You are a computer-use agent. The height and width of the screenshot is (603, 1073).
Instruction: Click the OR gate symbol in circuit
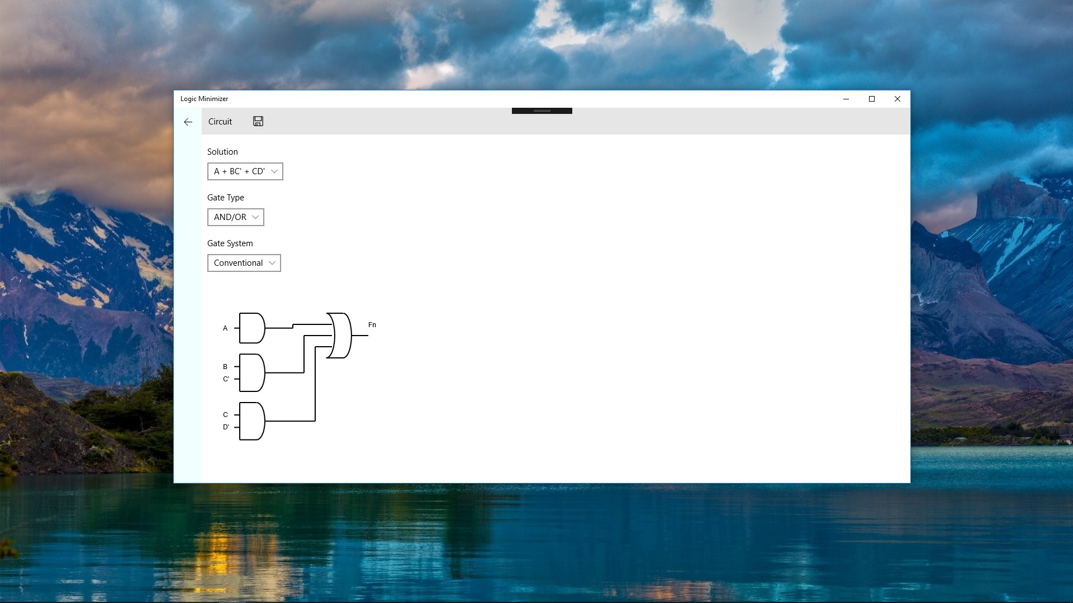coord(340,336)
